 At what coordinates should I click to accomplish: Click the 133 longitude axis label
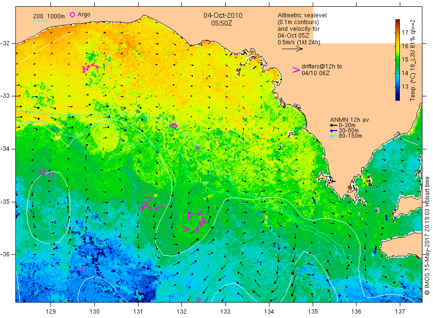click(225, 312)
